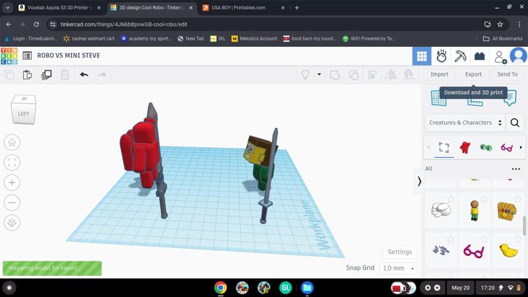This screenshot has height=297, width=528.
Task: Open the Bricks view
Action: pyautogui.click(x=480, y=56)
